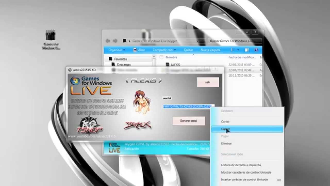Select the ALEXIS folder in the file list
The width and height of the screenshot is (330, 186).
[x=175, y=65]
